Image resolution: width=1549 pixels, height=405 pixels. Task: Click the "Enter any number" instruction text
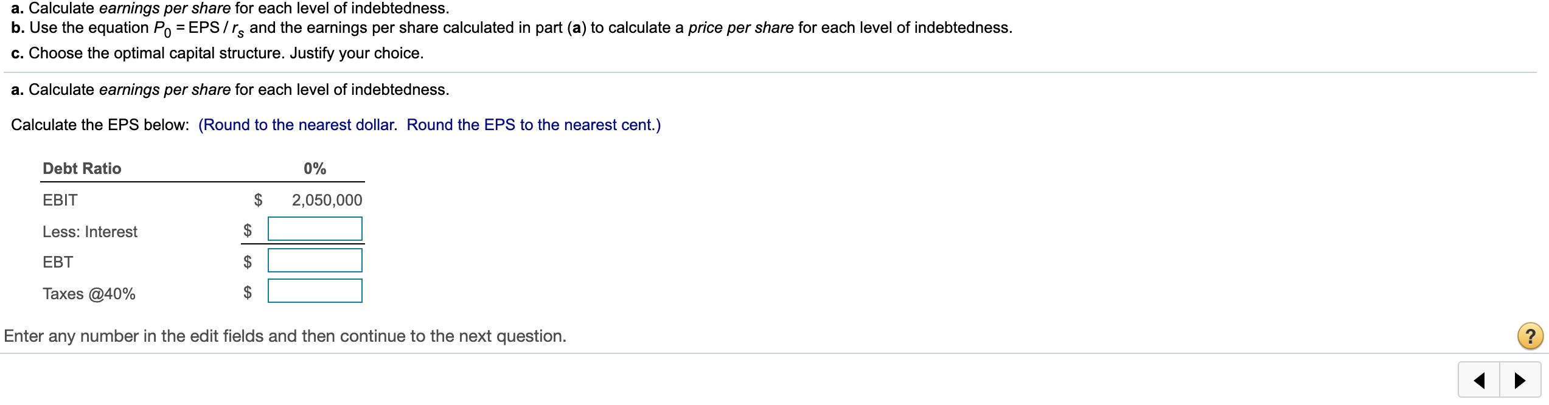285,336
